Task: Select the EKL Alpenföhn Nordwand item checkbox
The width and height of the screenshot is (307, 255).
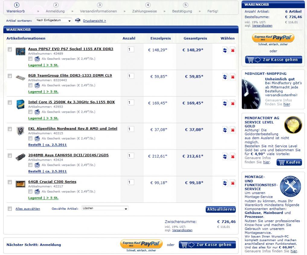Action: click(10, 129)
